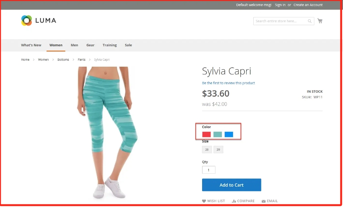Click the search magnifier icon
Viewport: 343px width, 207px height.
pos(310,21)
